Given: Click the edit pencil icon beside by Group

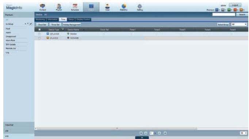Looking at the screenshot, I should click(31, 24).
